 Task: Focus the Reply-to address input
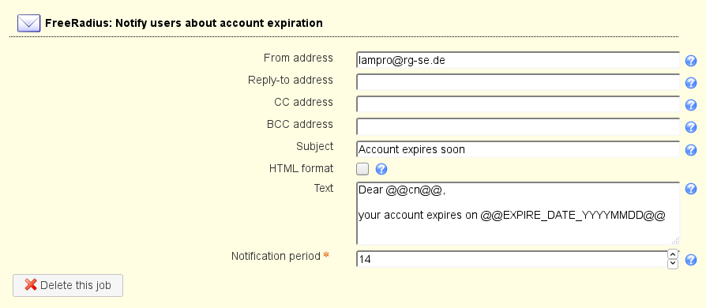(x=518, y=82)
